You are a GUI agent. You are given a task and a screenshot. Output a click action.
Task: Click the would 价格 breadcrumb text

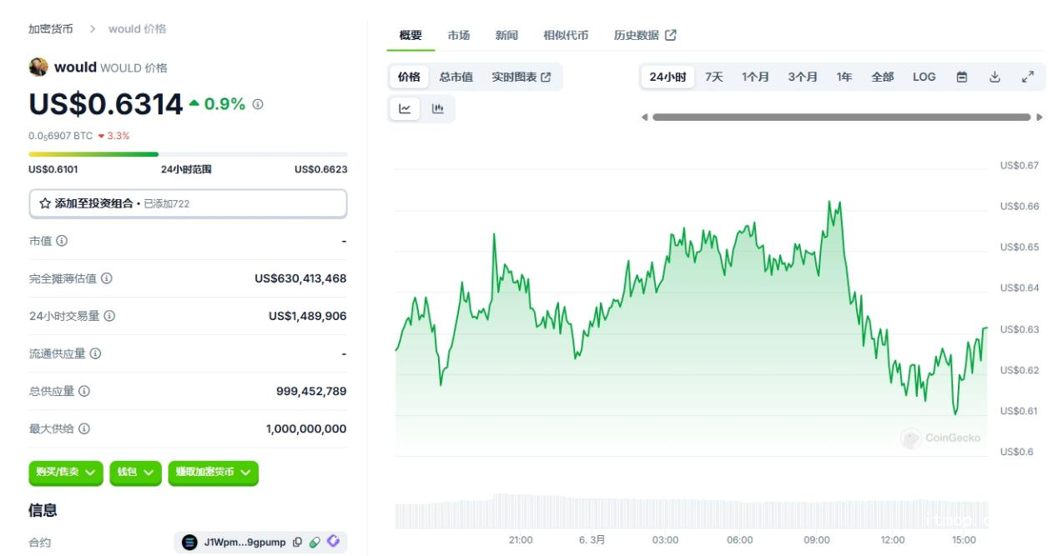tap(138, 29)
